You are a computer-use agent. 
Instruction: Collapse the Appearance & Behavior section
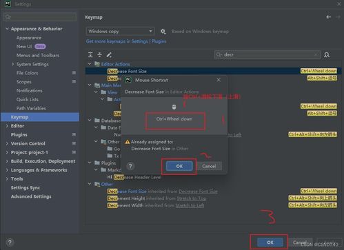coord(7,29)
